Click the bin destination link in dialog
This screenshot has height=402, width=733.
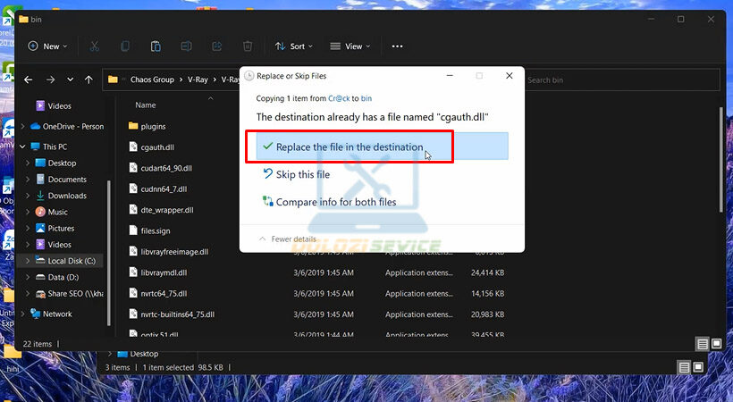[x=366, y=98]
